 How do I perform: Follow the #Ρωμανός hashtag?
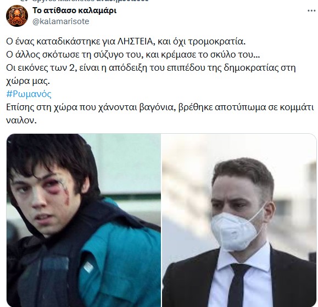[29, 94]
